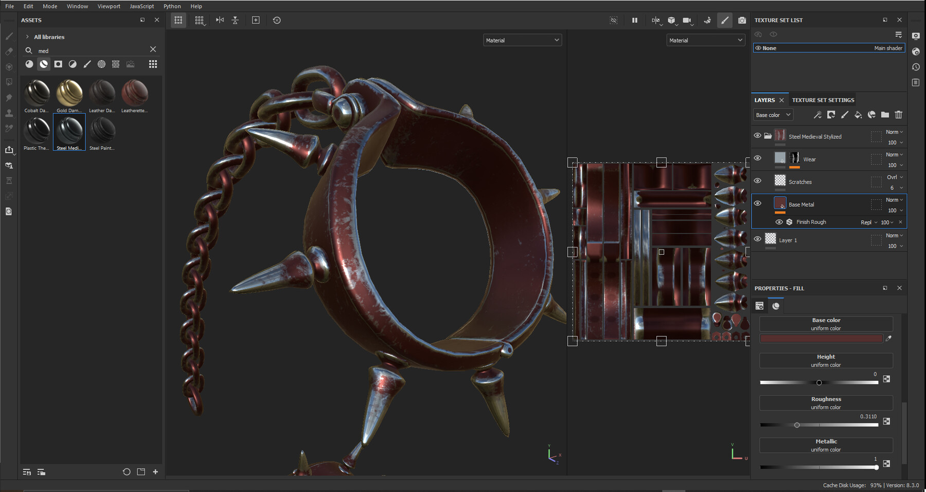The width and height of the screenshot is (926, 492).
Task: Filter assets by Smart materials icon
Action: pos(44,64)
